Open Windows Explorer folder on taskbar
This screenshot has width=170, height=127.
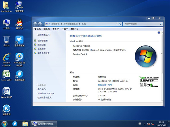[x=25, y=124]
